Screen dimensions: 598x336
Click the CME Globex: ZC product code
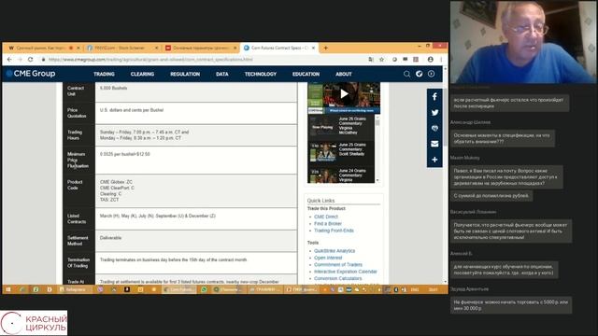pyautogui.click(x=116, y=182)
